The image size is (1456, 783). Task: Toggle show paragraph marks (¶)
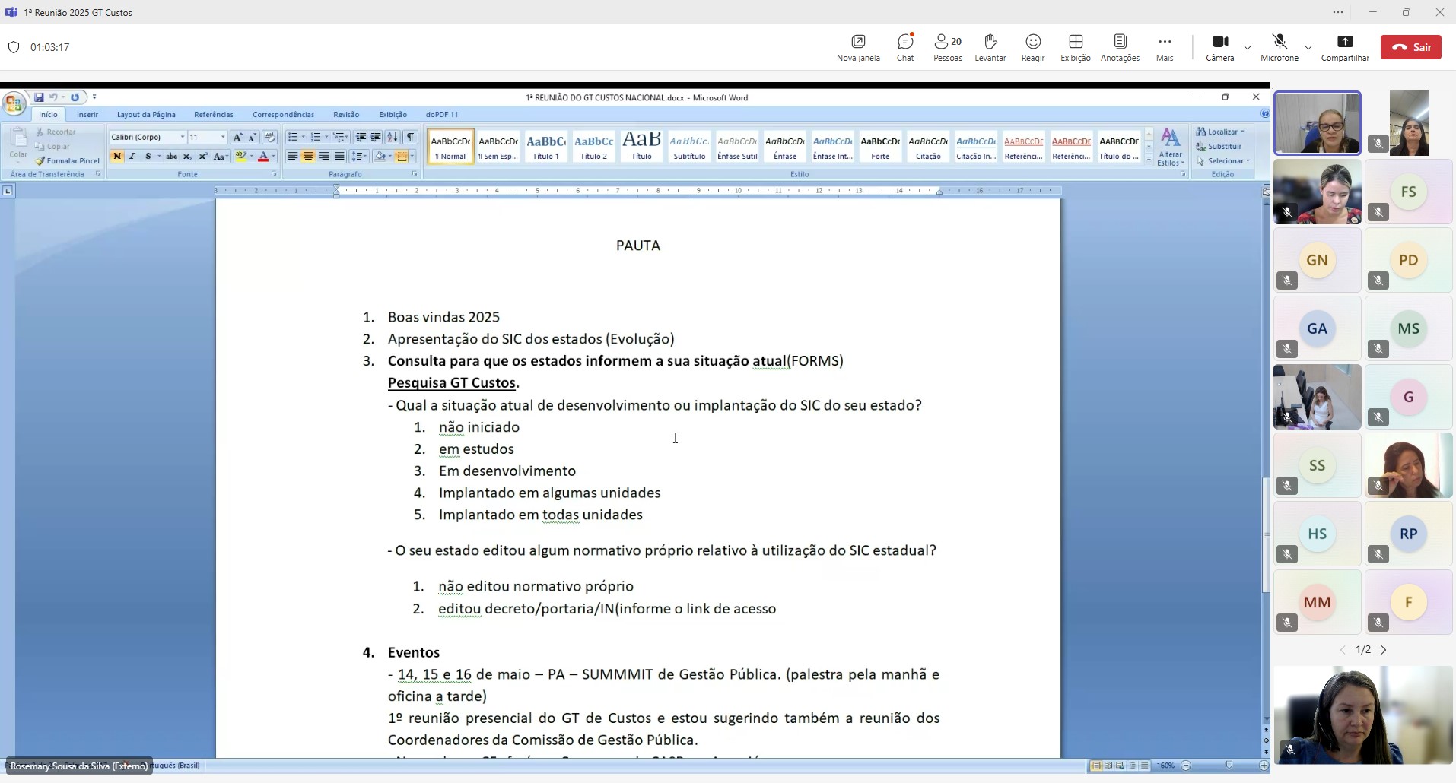(410, 137)
